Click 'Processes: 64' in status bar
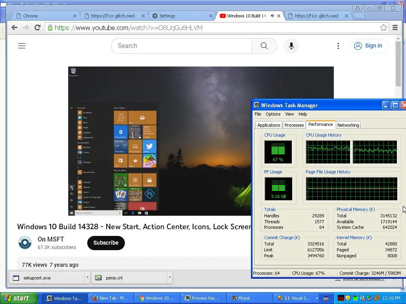 click(x=266, y=273)
